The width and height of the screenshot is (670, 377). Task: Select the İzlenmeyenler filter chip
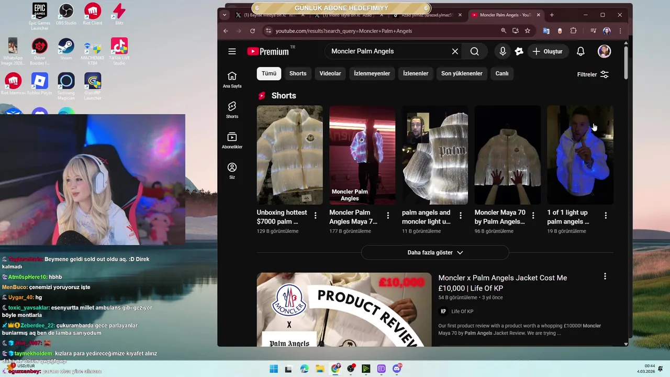pos(372,73)
